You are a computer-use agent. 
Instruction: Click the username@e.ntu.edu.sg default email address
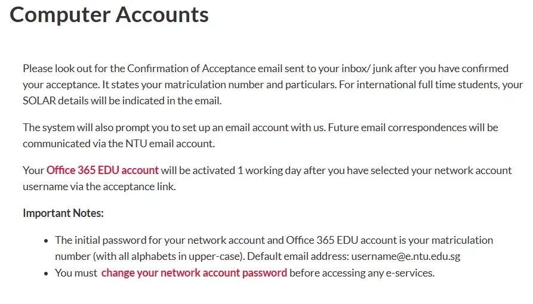point(405,256)
